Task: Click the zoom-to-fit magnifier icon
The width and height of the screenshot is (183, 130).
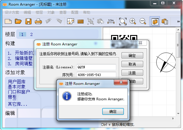Action: point(123,21)
